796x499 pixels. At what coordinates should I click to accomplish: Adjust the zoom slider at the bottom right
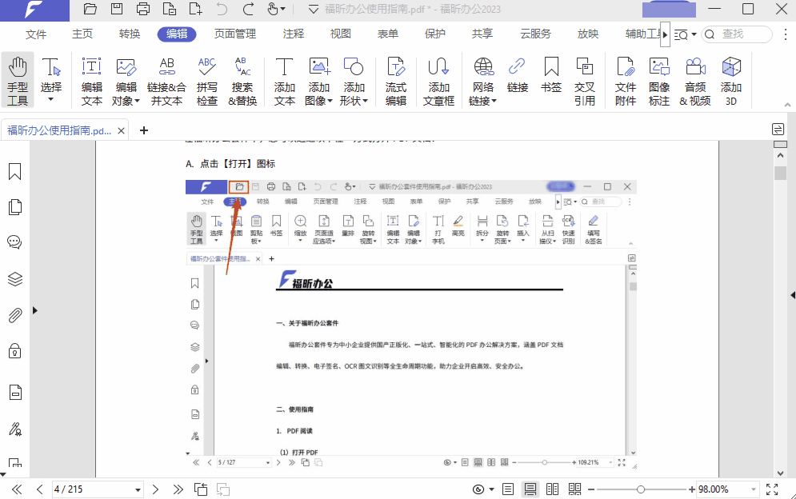[x=640, y=489]
